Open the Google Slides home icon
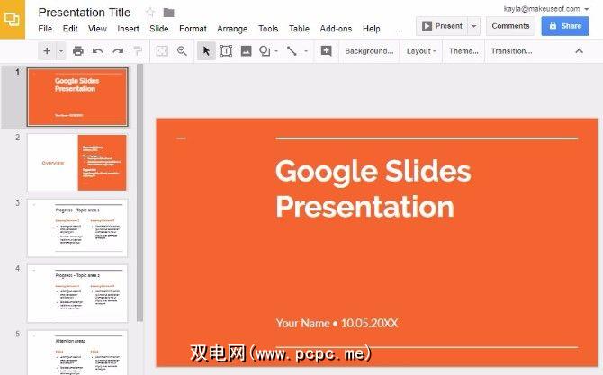The image size is (603, 375). click(x=13, y=19)
